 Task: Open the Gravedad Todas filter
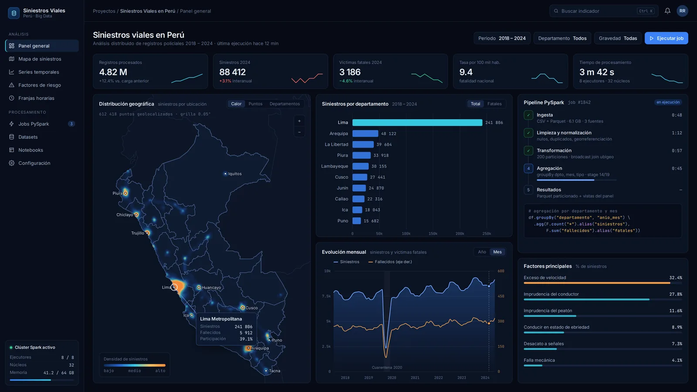(618, 38)
